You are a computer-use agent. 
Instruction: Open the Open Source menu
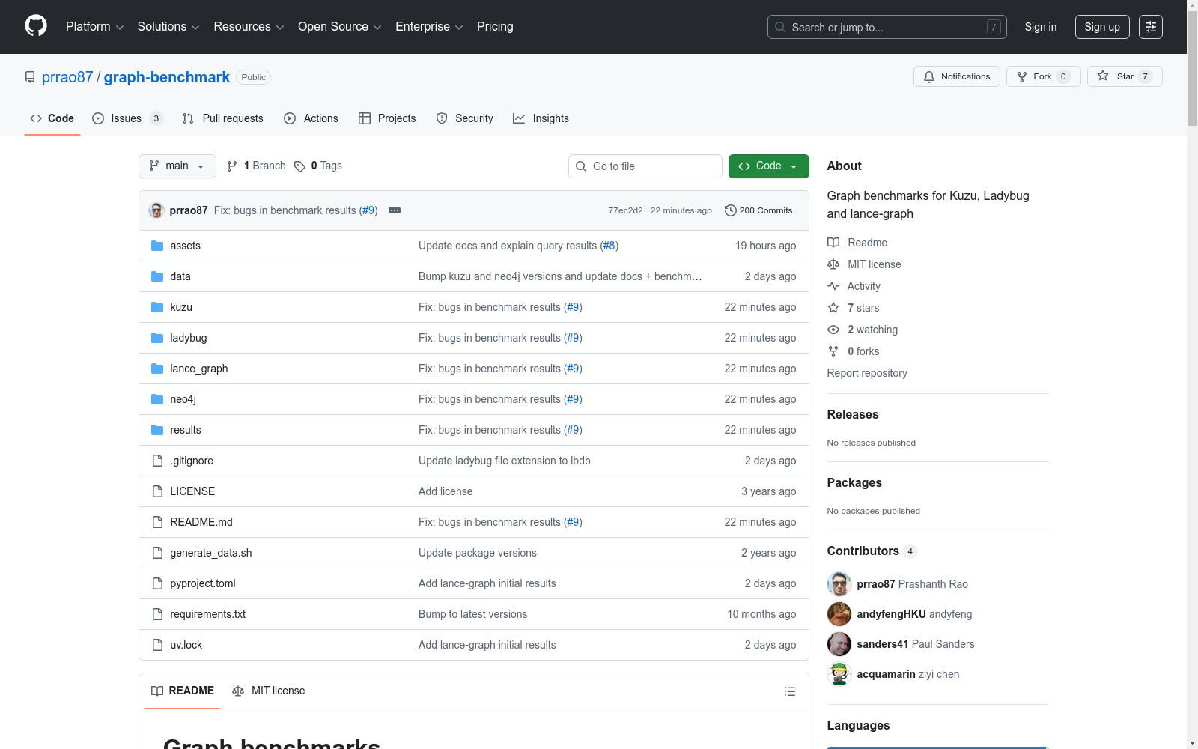tap(340, 27)
